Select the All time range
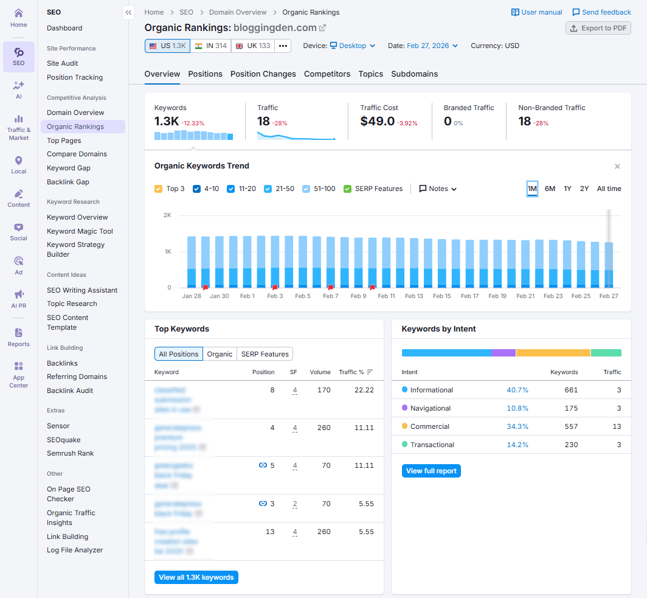The width and height of the screenshot is (647, 598). pos(609,189)
